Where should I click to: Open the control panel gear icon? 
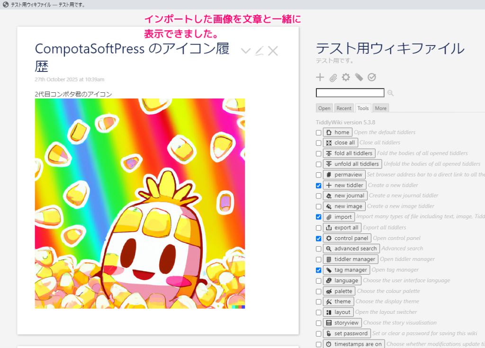(x=345, y=77)
